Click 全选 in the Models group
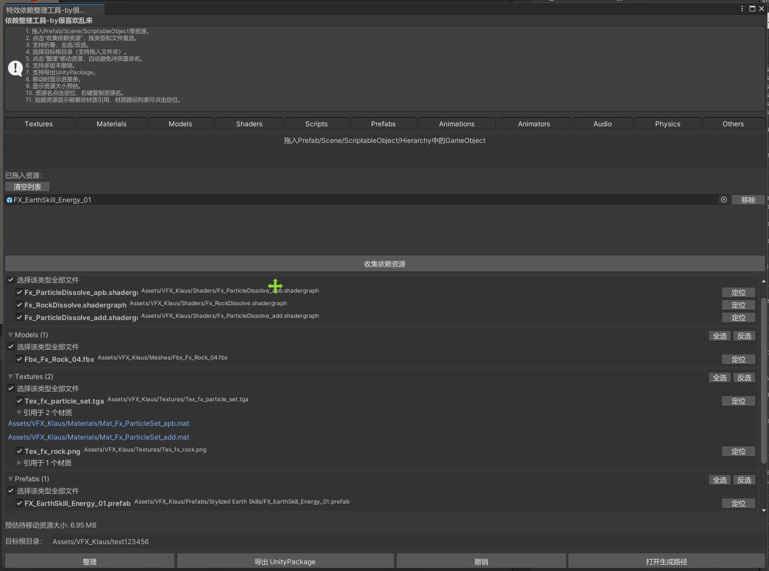769x571 pixels. (720, 336)
